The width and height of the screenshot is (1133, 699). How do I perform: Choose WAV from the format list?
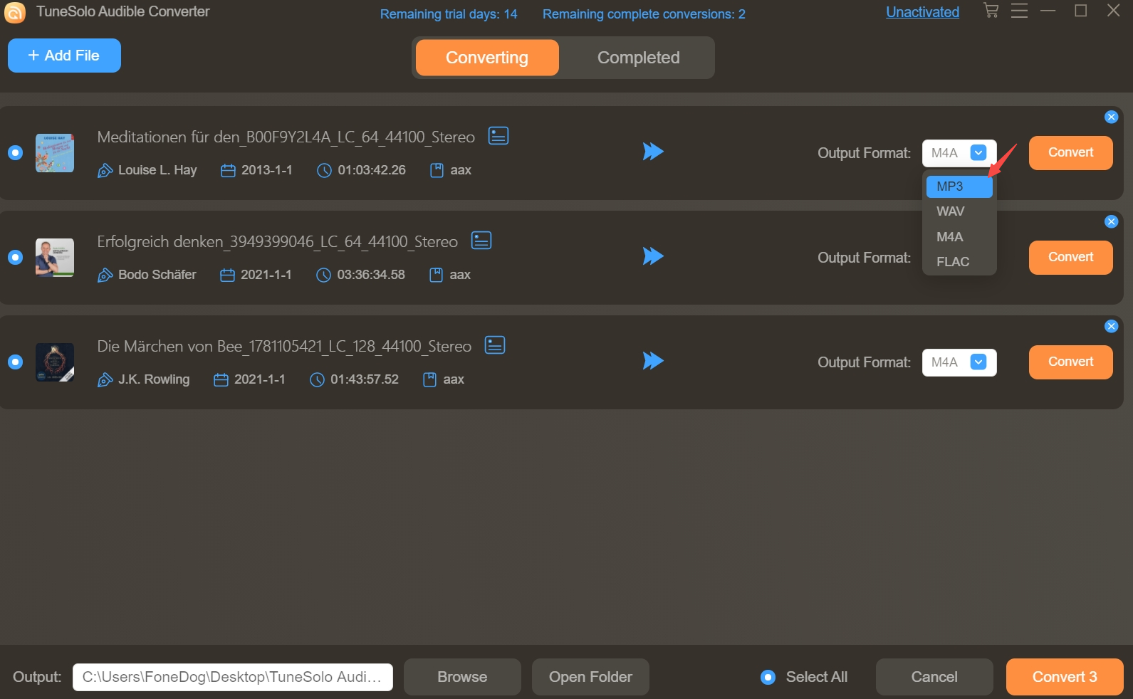[x=959, y=211]
